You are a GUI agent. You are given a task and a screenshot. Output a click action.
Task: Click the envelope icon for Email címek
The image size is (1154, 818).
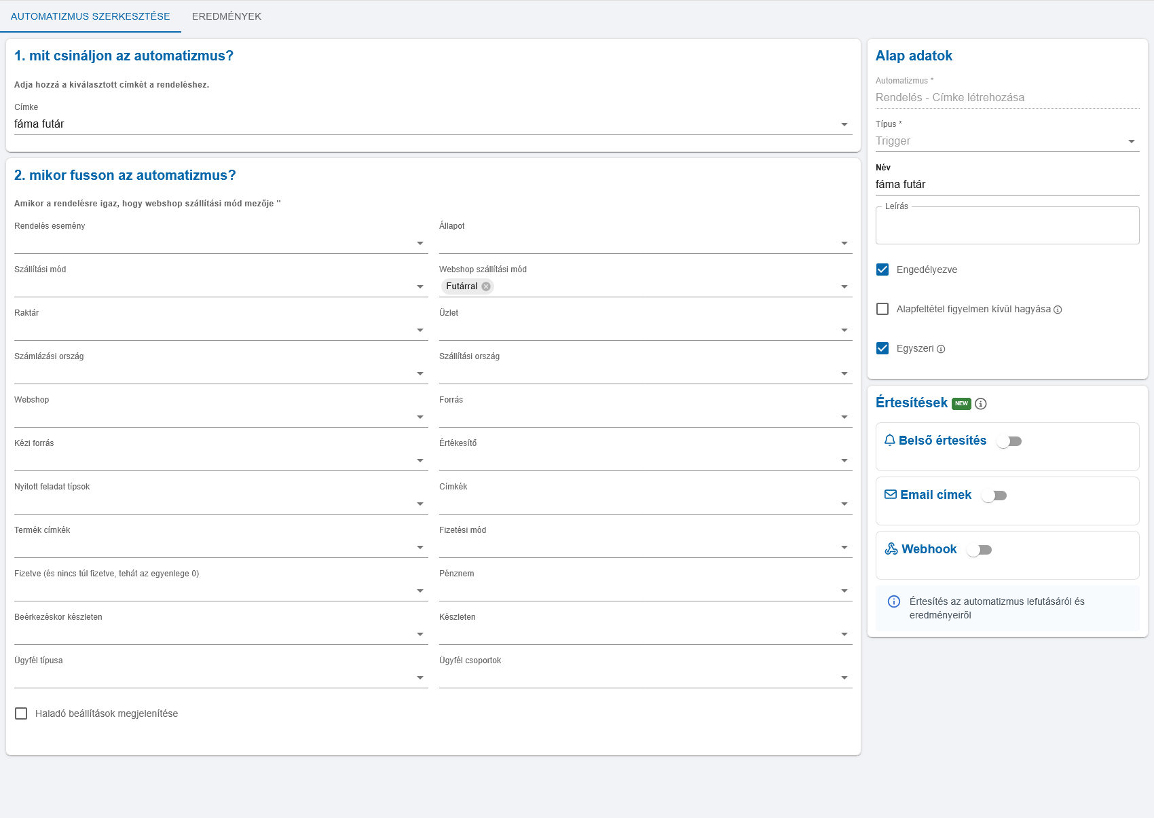[x=890, y=495]
